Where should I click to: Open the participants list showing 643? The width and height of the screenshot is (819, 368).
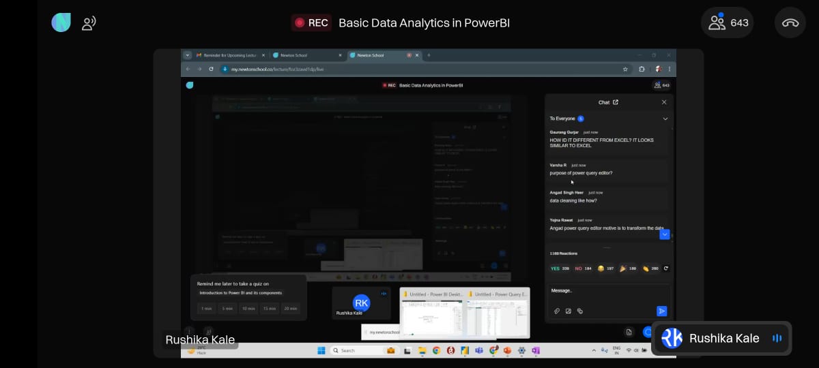click(728, 22)
